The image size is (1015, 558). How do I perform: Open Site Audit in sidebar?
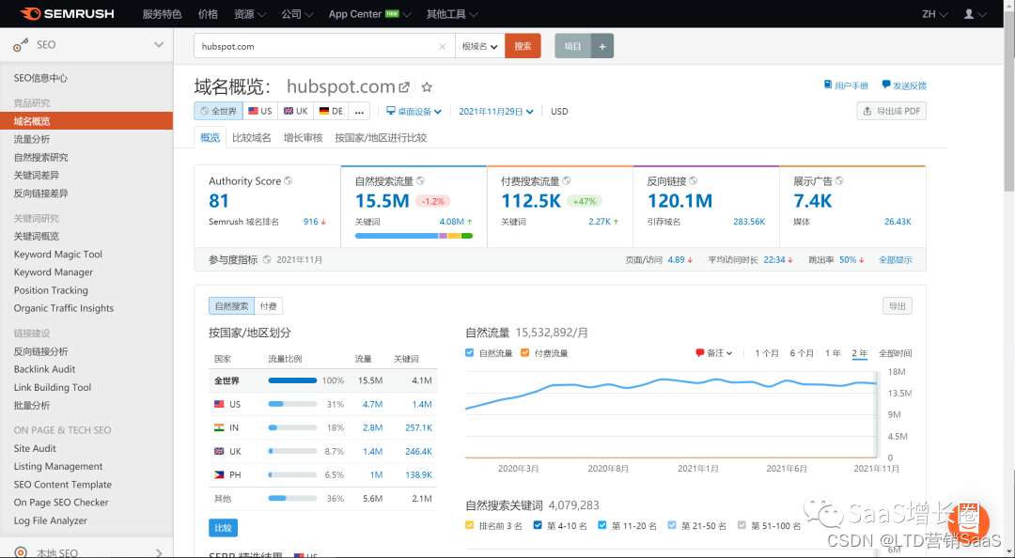[x=35, y=448]
